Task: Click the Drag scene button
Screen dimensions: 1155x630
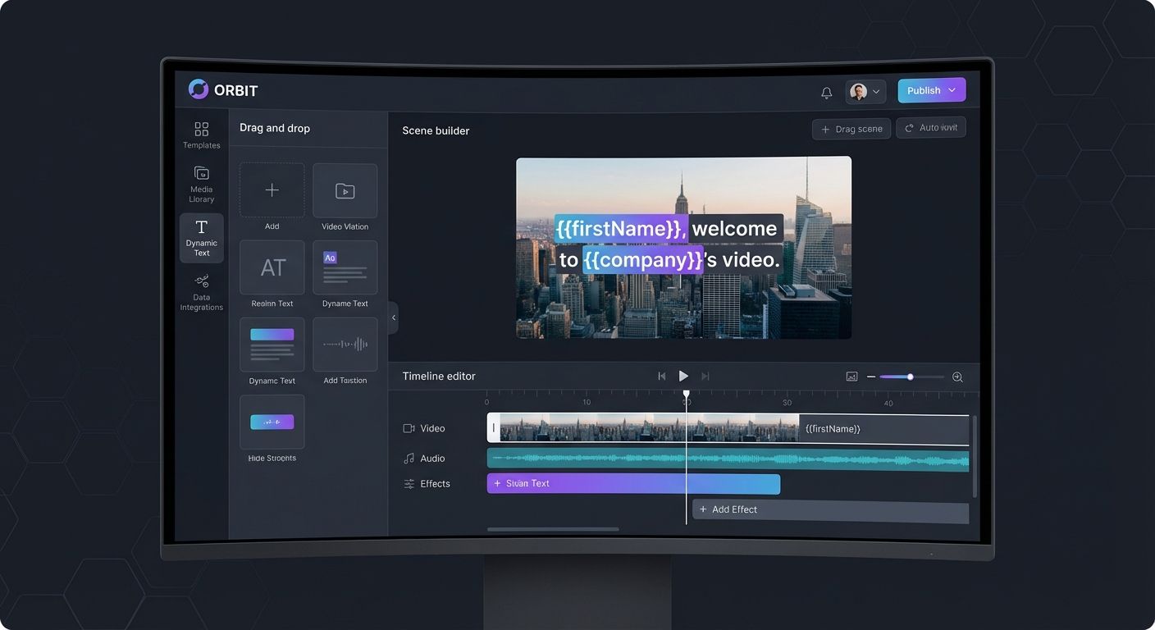Action: click(851, 128)
